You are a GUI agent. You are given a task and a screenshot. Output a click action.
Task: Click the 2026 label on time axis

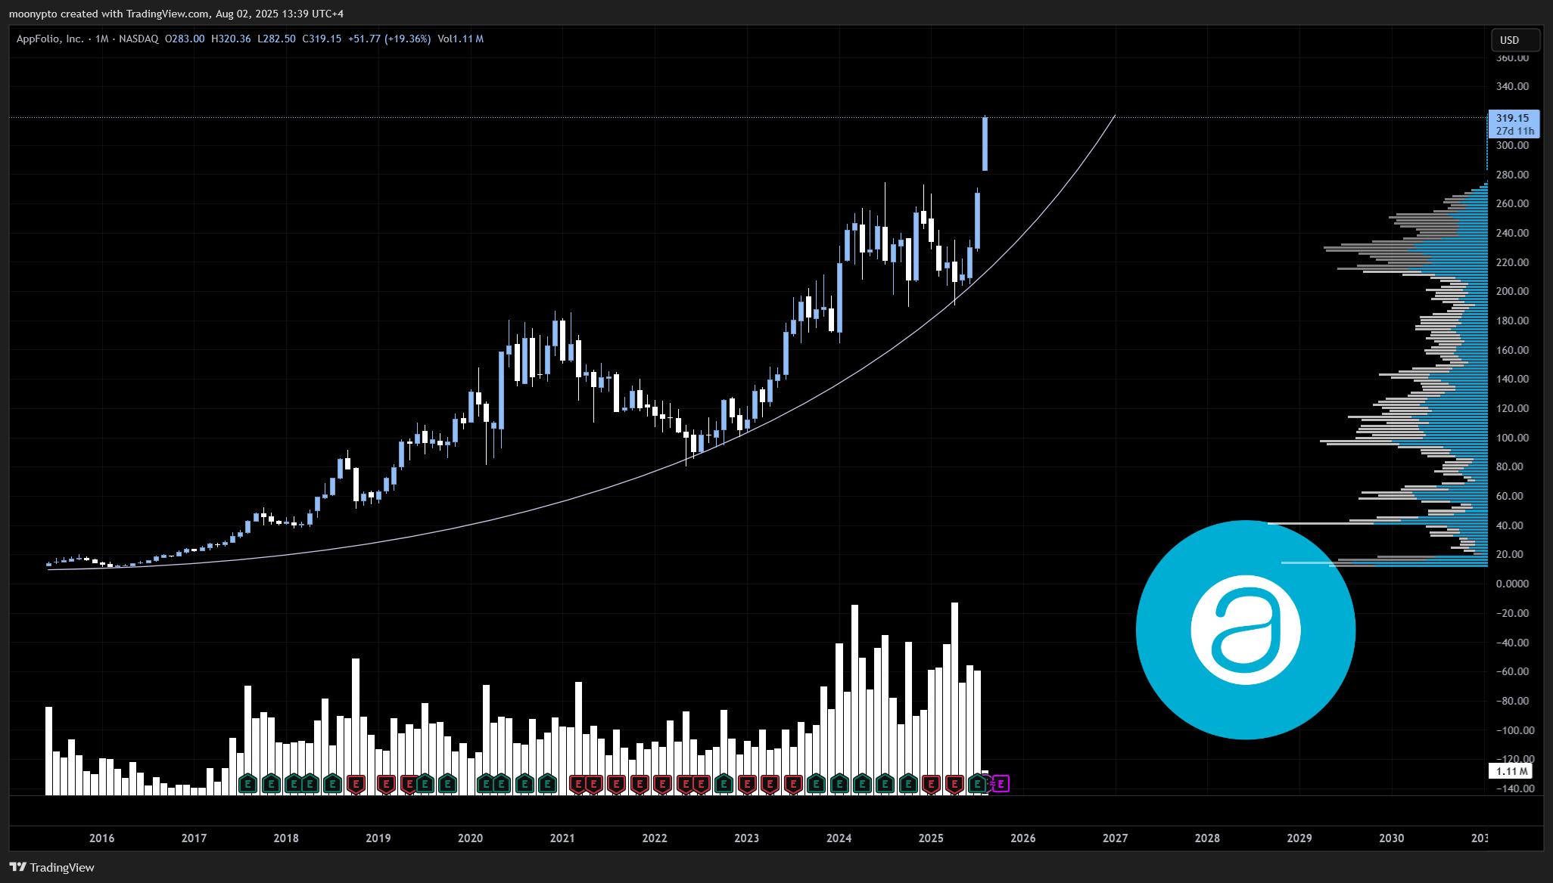(1023, 838)
